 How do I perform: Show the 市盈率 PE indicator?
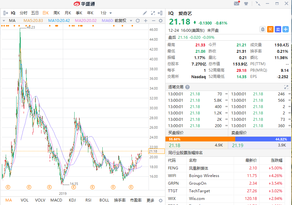pyautogui.click(x=136, y=200)
